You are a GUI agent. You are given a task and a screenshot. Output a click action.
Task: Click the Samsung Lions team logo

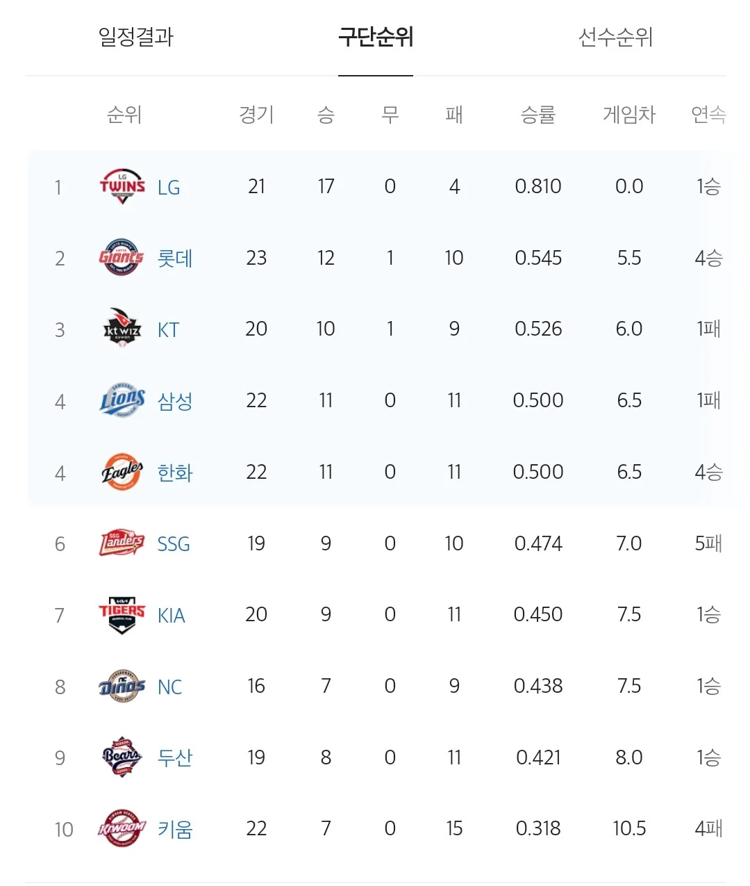pyautogui.click(x=122, y=400)
